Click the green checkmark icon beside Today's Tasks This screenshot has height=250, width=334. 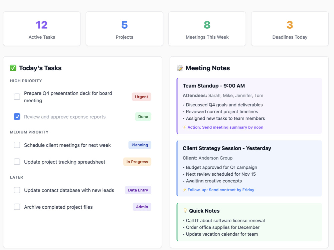pos(13,68)
